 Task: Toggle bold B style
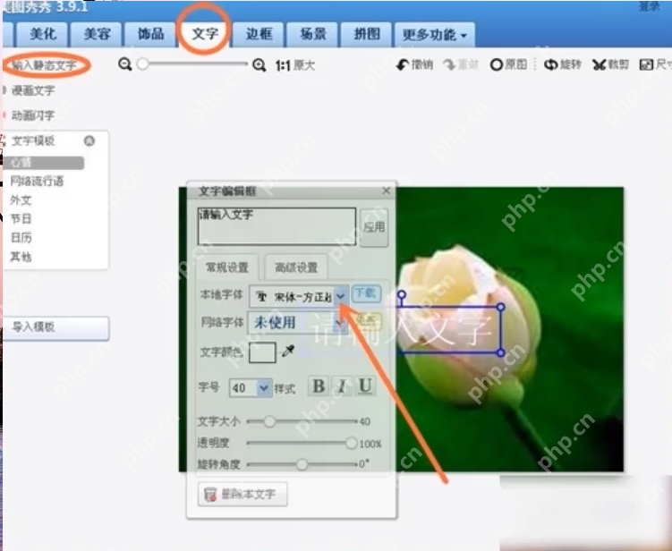tap(319, 386)
